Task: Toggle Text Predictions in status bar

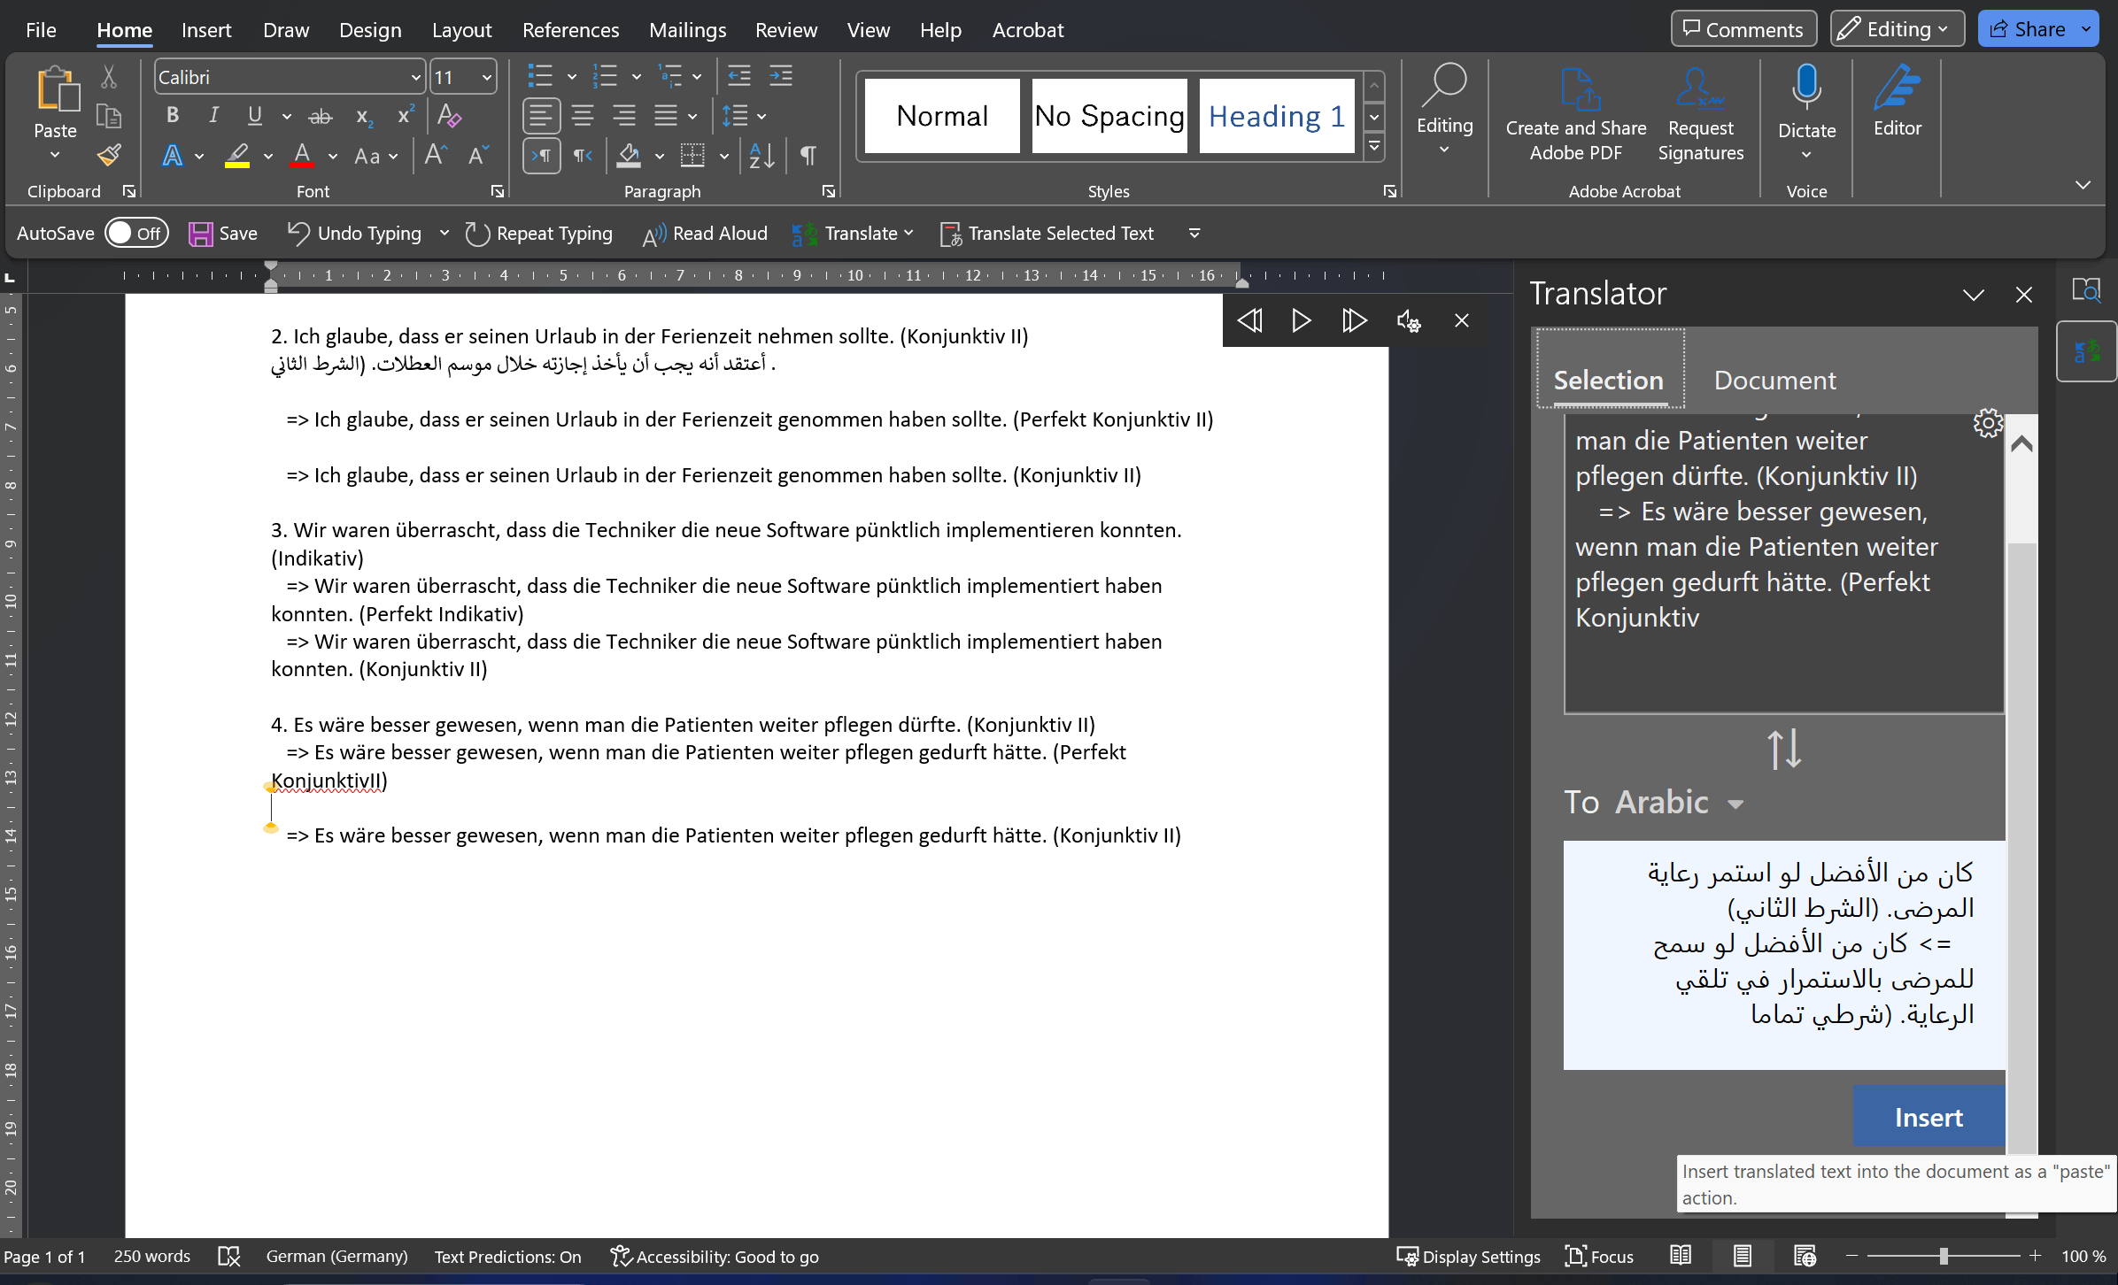Action: (x=507, y=1257)
